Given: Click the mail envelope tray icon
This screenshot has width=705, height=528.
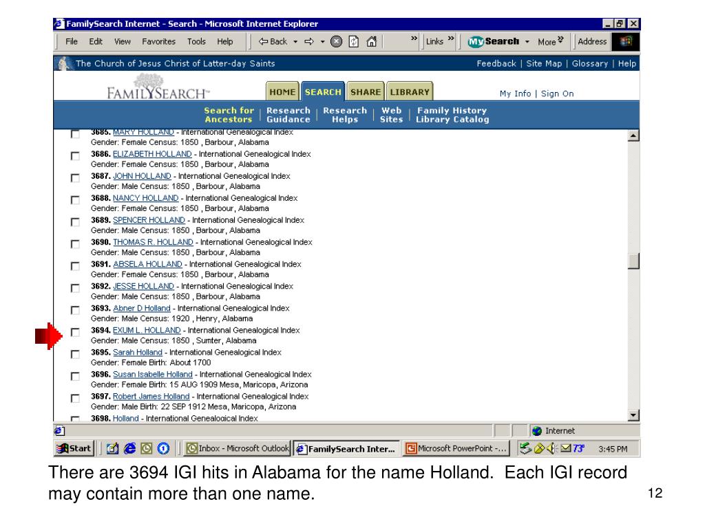Looking at the screenshot, I should coord(566,448).
